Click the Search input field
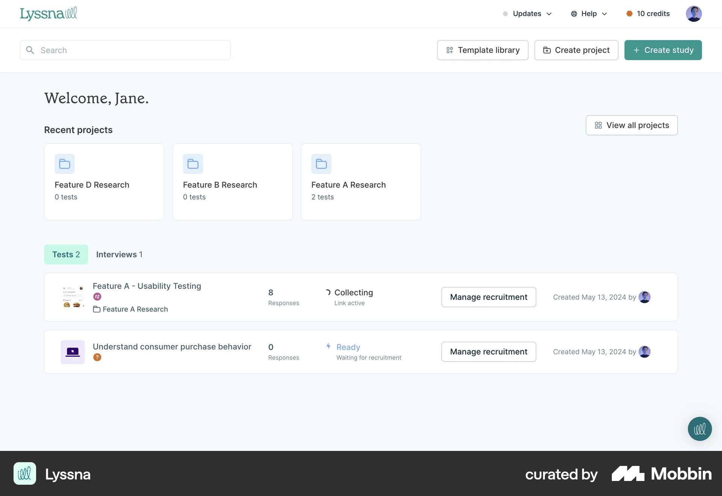 (125, 50)
